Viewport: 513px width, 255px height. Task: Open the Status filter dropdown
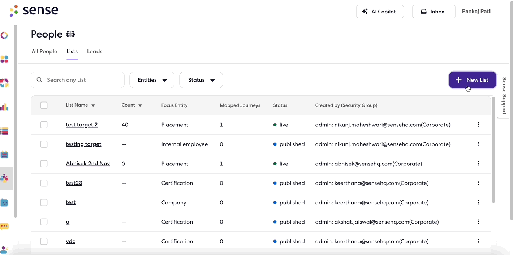pos(201,80)
